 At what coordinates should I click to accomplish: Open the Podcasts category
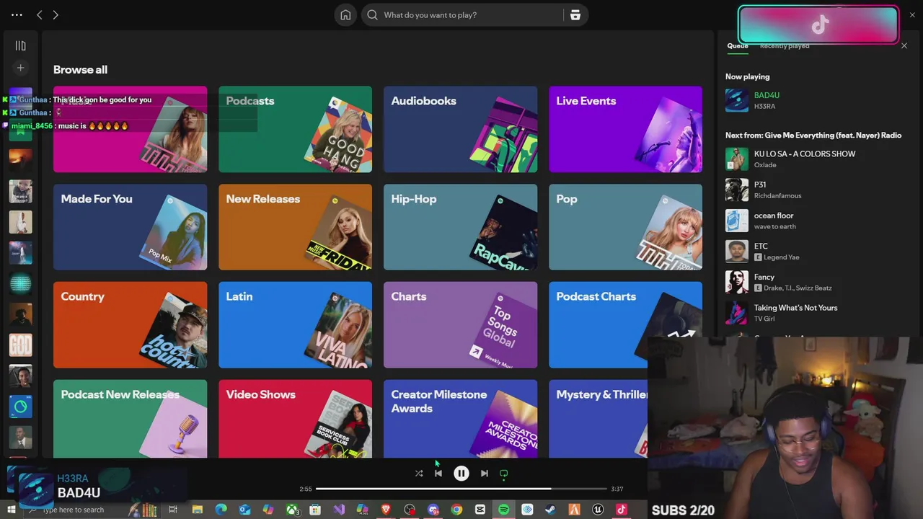coord(296,130)
